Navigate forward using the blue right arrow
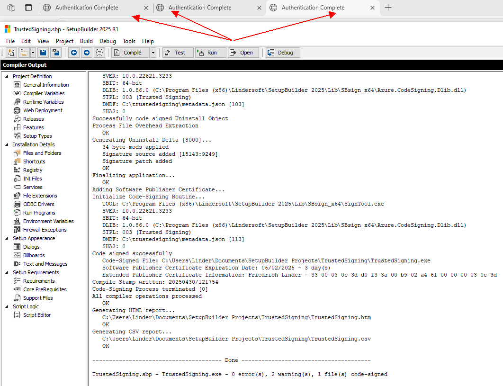The image size is (503, 386). 86,52
